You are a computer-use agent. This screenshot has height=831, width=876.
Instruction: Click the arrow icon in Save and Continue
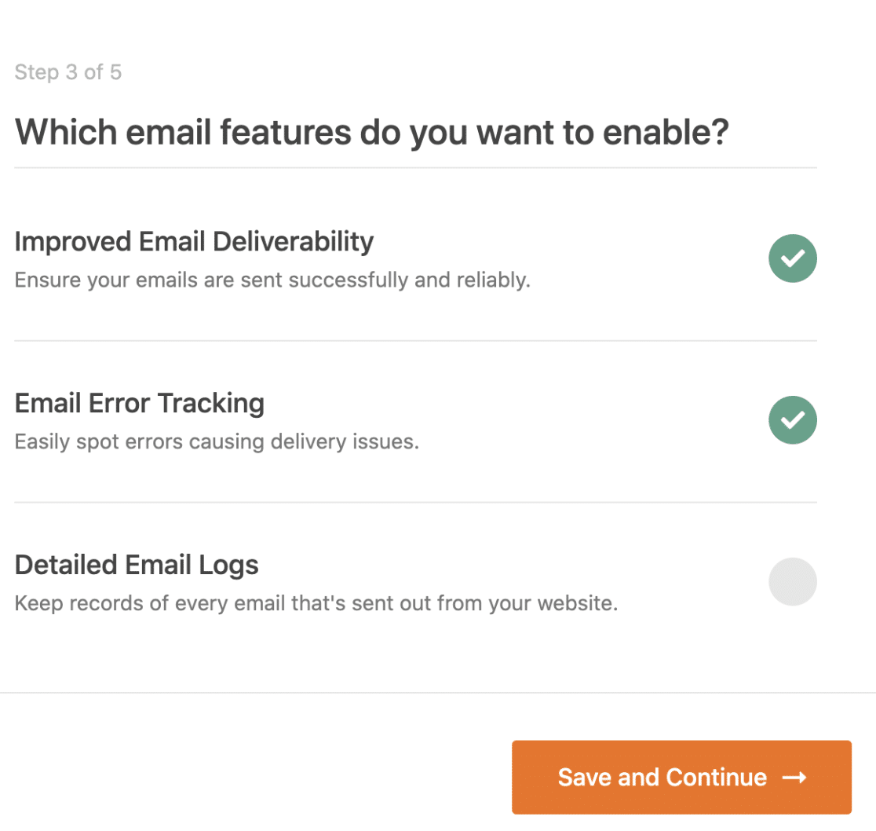click(x=794, y=778)
